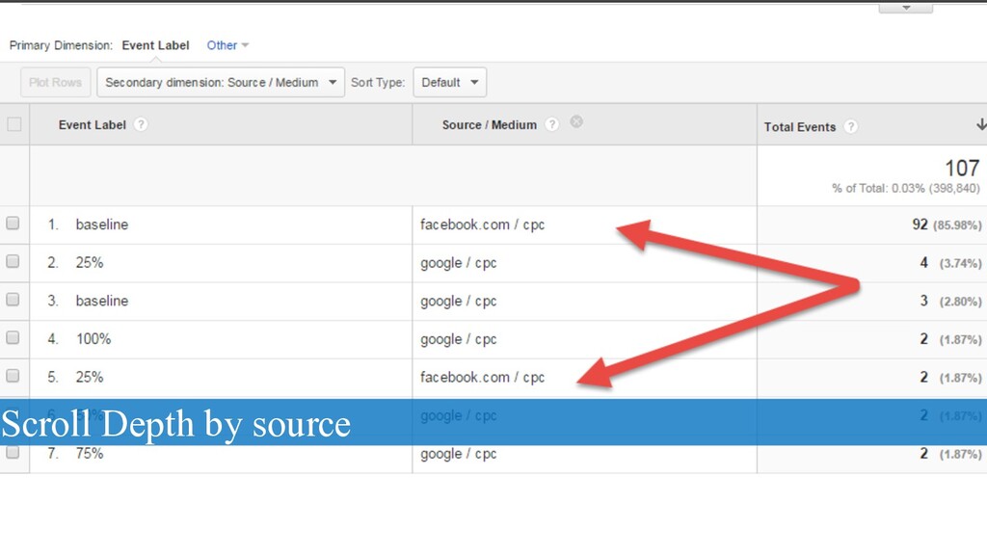Viewport: 987px width, 555px height.
Task: Click google / cpc in row 2
Action: [458, 263]
